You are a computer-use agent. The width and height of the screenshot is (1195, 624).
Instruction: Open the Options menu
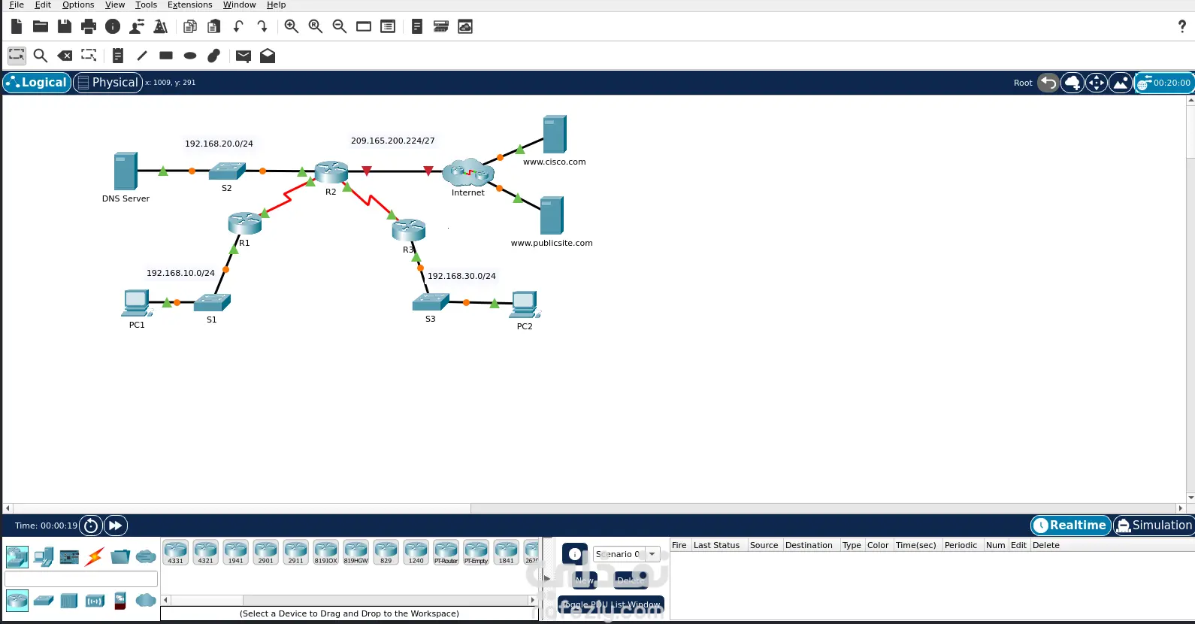pos(78,5)
